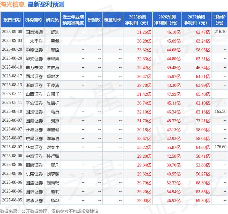Viewport: 228px width, 214px height.
Task: Click analyst name 孙行臻
Action: [x=53, y=156]
